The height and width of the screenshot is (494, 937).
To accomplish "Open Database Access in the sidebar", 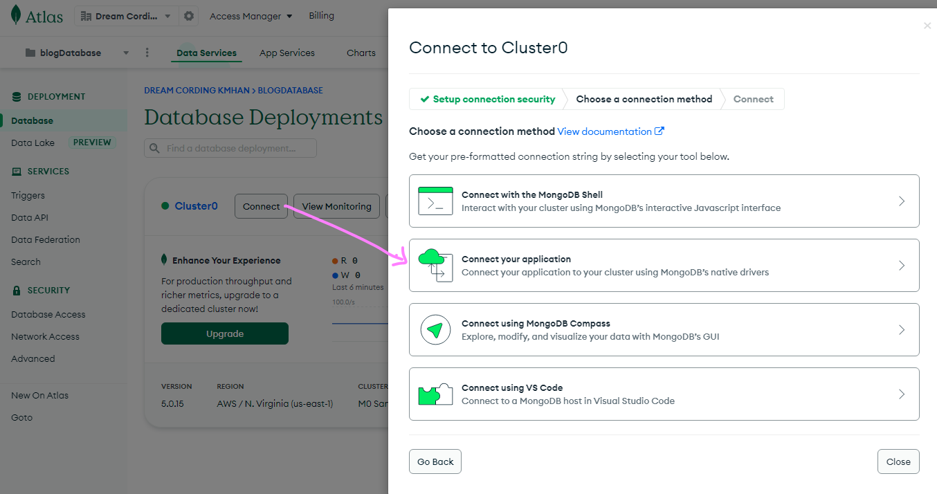I will (48, 314).
